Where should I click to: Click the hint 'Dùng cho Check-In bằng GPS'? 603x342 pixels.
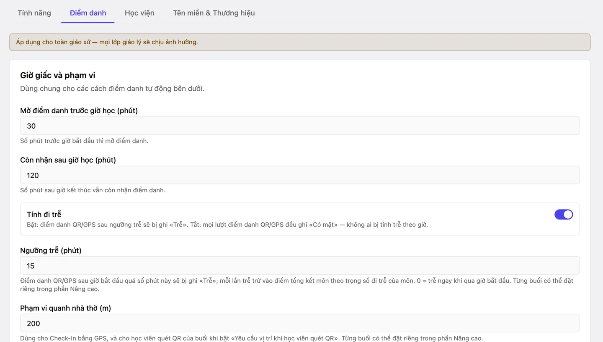[x=252, y=338]
